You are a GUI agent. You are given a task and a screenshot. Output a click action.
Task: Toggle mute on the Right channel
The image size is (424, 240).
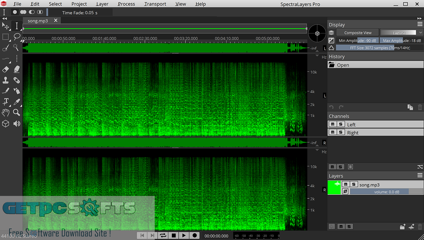[x=333, y=132]
